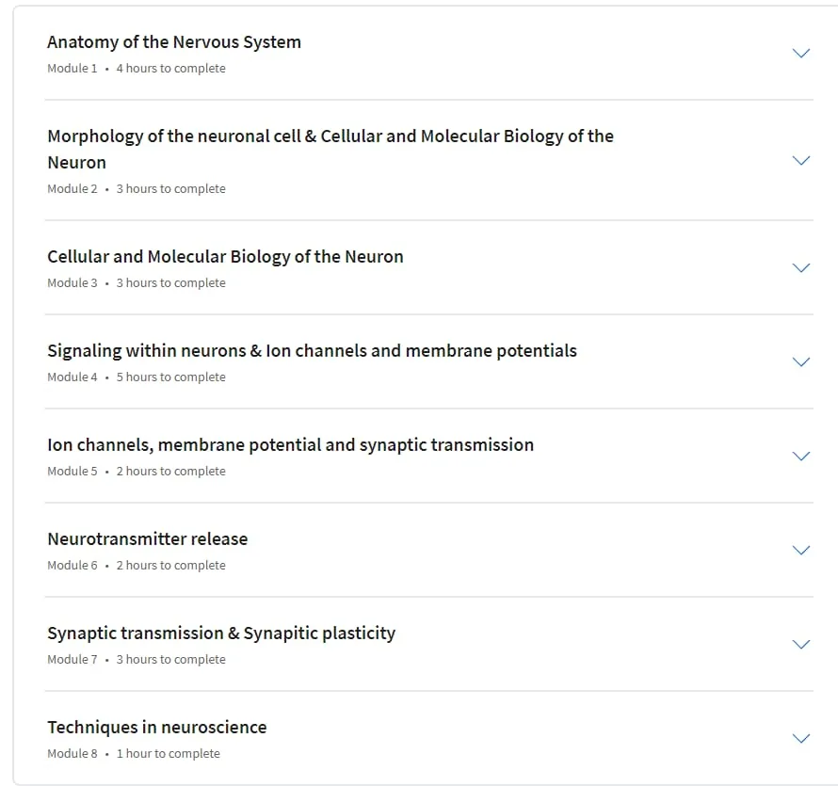Click the Neurotransmitter release heading
The width and height of the screenshot is (838, 786).
pyautogui.click(x=148, y=539)
